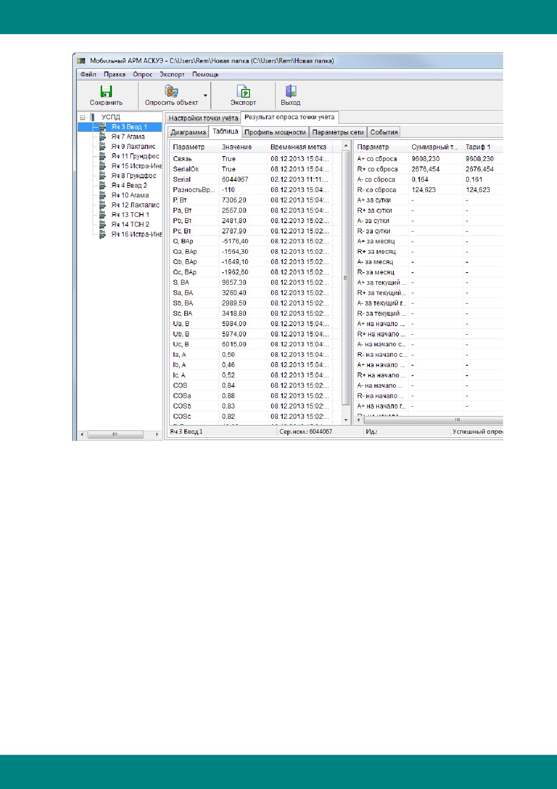Click the R+ со сброса value 2676,454
557x789 pixels.
pyautogui.click(x=426, y=169)
